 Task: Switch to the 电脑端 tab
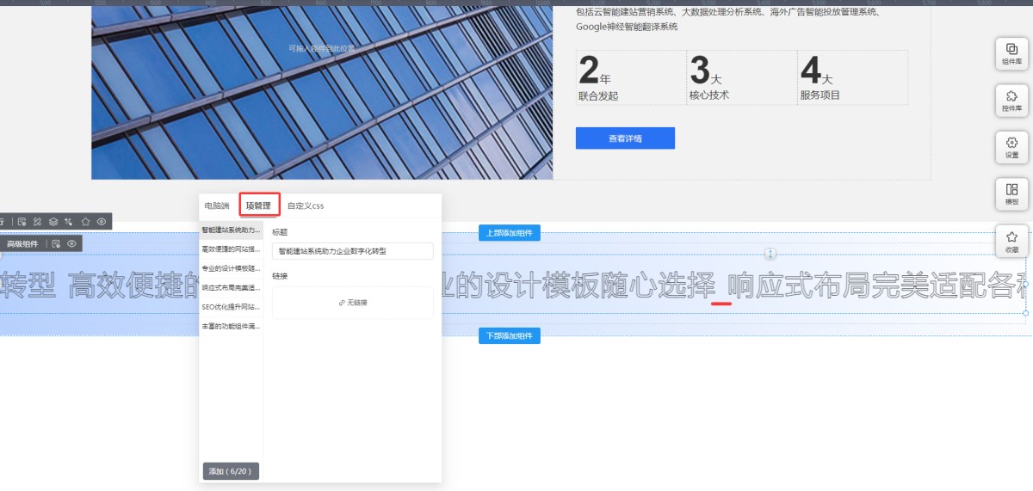pos(216,206)
